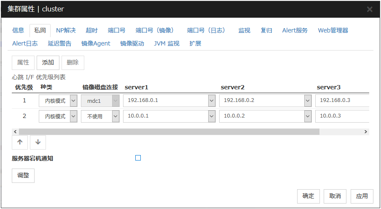Open the 种类 dropdown in priority 1 row
This screenshot has width=381, height=209.
point(73,101)
